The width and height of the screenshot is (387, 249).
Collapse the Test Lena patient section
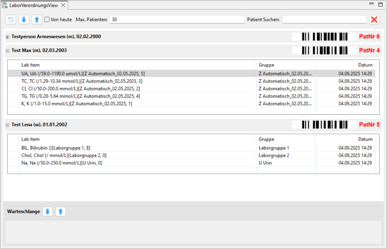tap(8, 125)
